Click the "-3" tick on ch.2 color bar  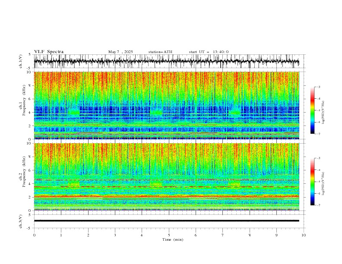pyautogui.click(x=319, y=158)
